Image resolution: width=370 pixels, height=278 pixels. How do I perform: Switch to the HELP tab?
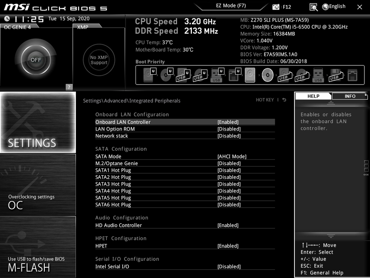pyautogui.click(x=313, y=96)
